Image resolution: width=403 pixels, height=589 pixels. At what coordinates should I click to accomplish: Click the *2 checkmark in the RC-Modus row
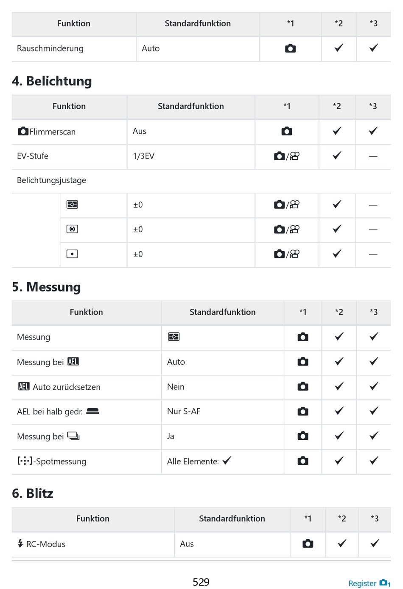[342, 543]
